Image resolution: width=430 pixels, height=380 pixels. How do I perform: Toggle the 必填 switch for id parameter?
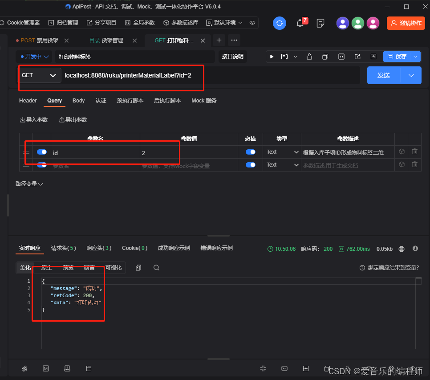coord(250,151)
